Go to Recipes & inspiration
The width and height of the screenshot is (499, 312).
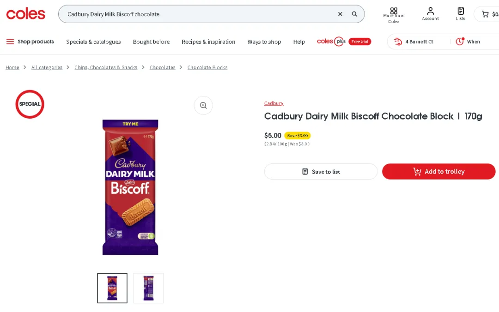click(208, 42)
